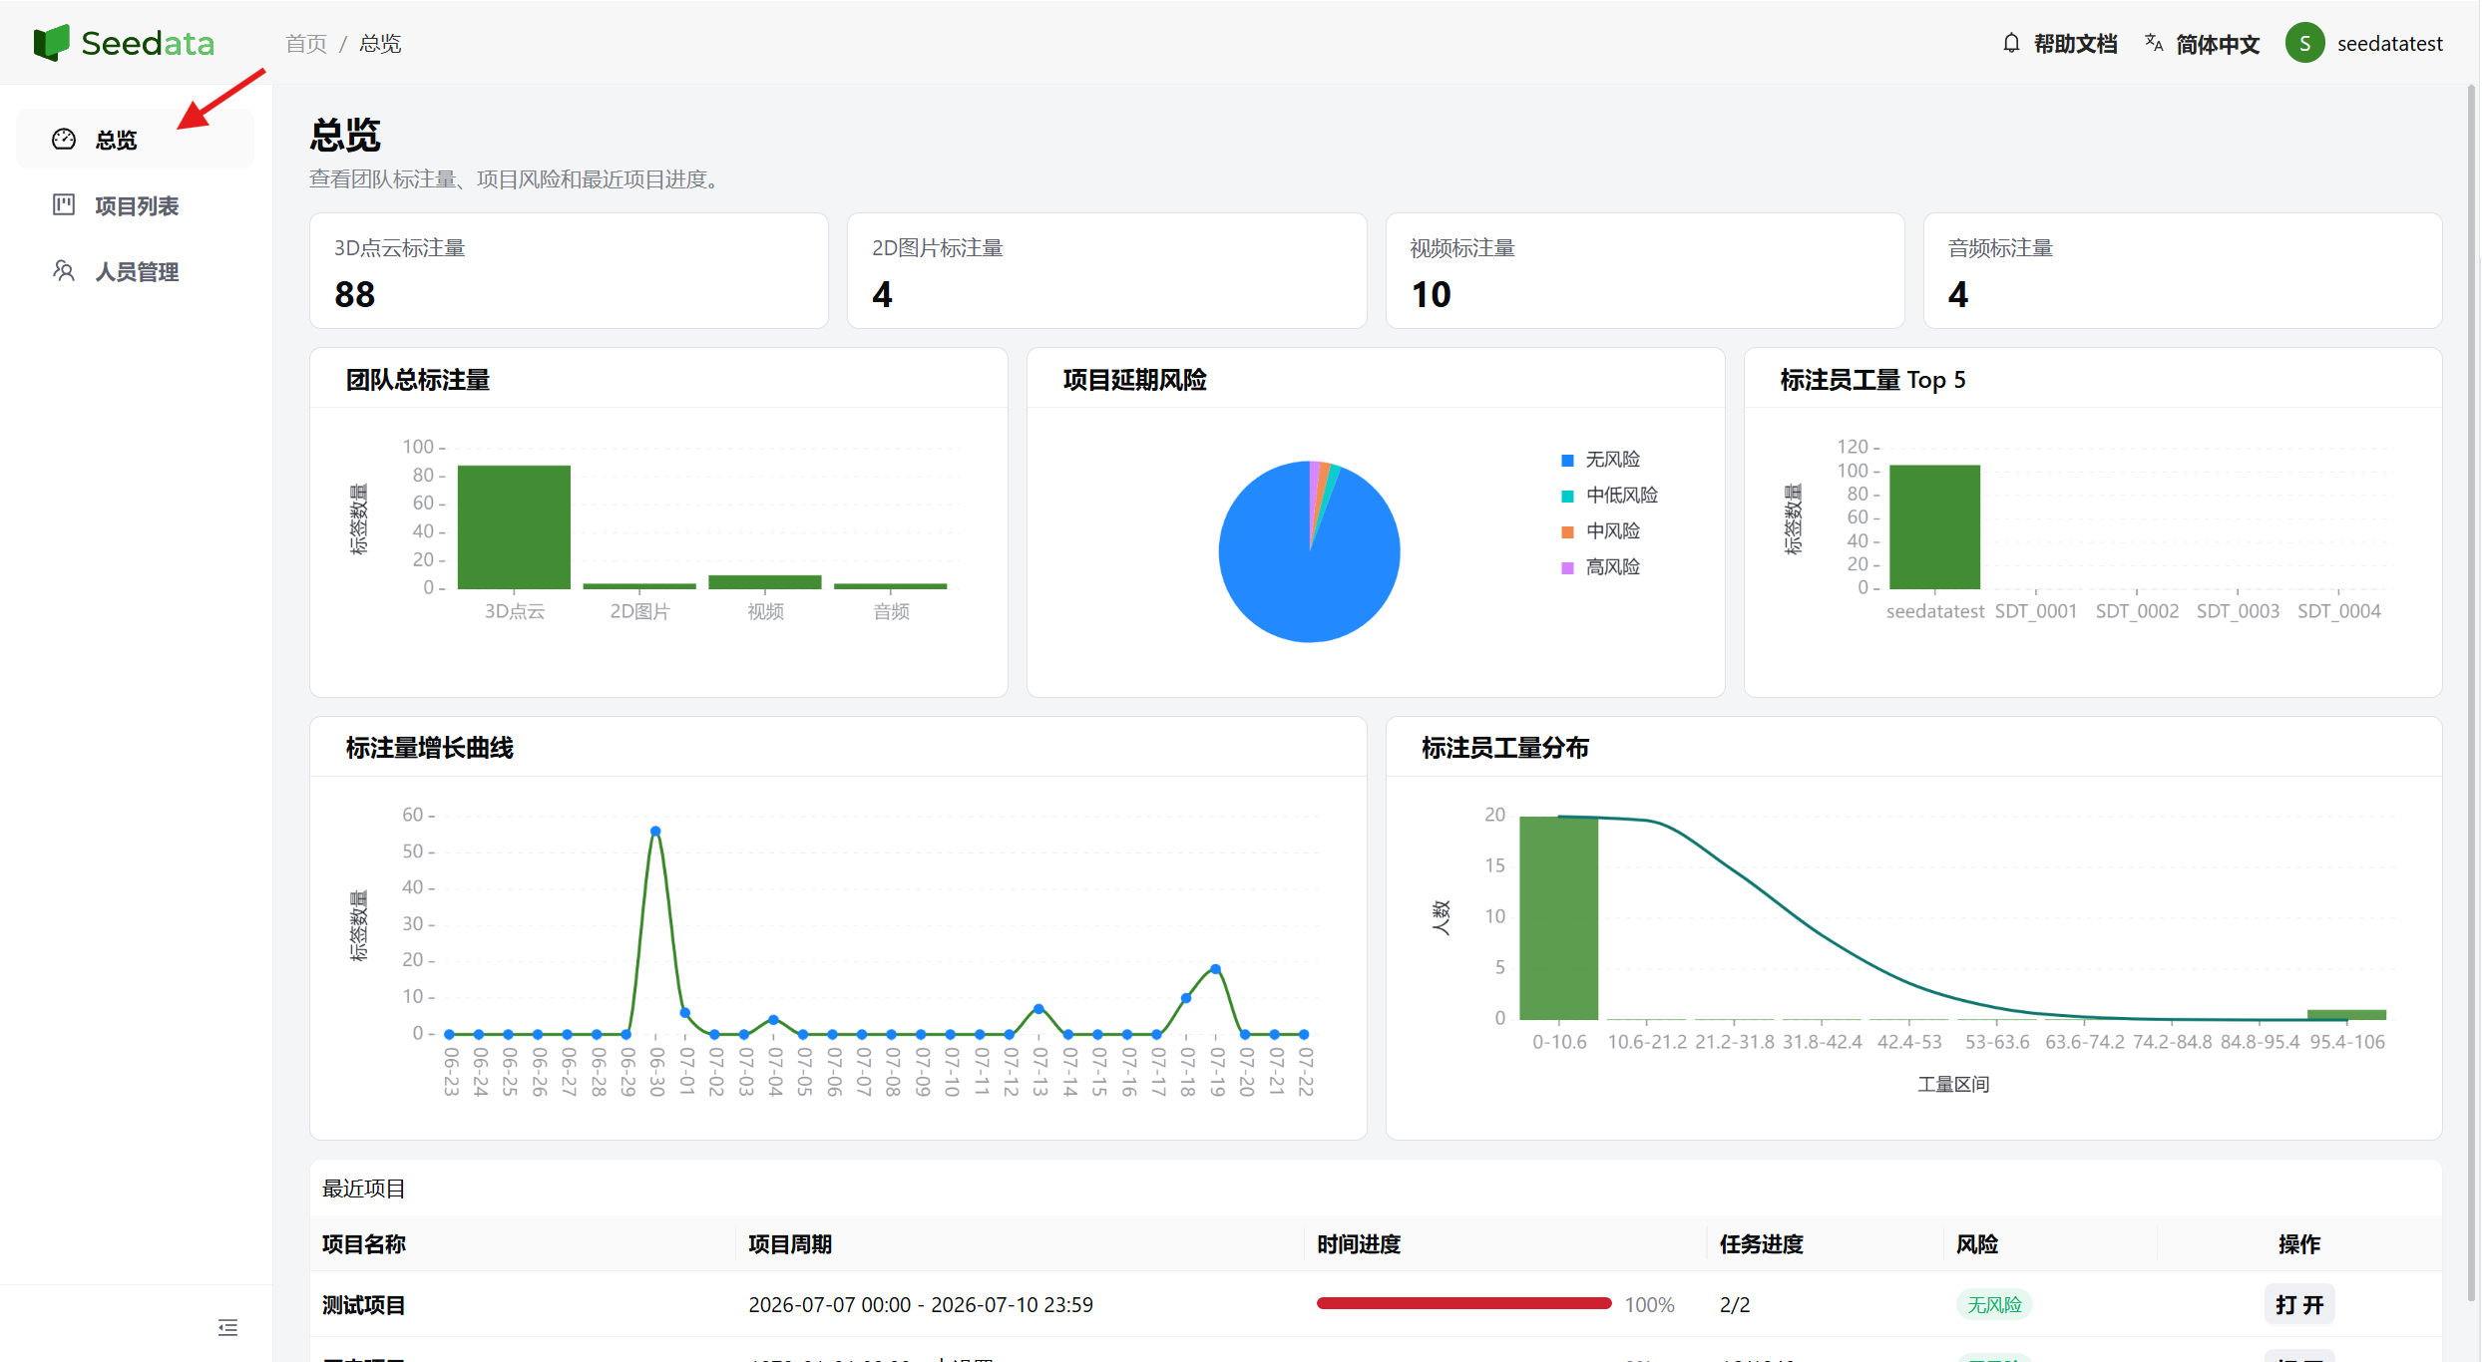Click 测试项目 time progress bar
This screenshot has width=2482, height=1362.
(x=1463, y=1303)
